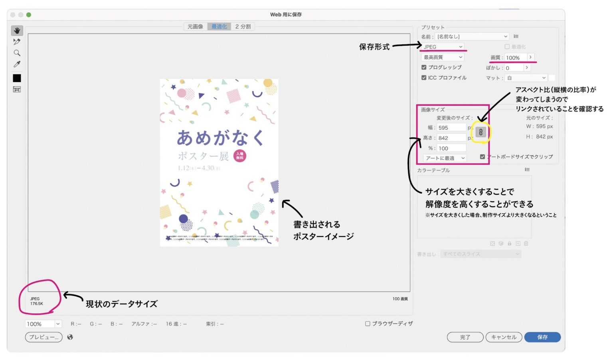Open the JPEG file format dropdown
Screen dimensions: 613x360
coord(443,47)
